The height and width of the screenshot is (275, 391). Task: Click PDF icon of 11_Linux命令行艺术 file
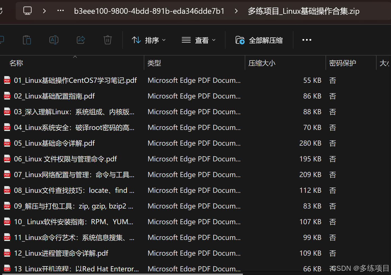[x=7, y=237]
